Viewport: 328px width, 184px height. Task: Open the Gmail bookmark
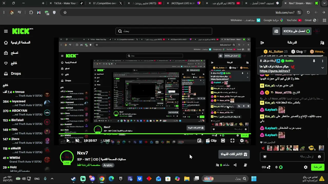tap(310, 20)
